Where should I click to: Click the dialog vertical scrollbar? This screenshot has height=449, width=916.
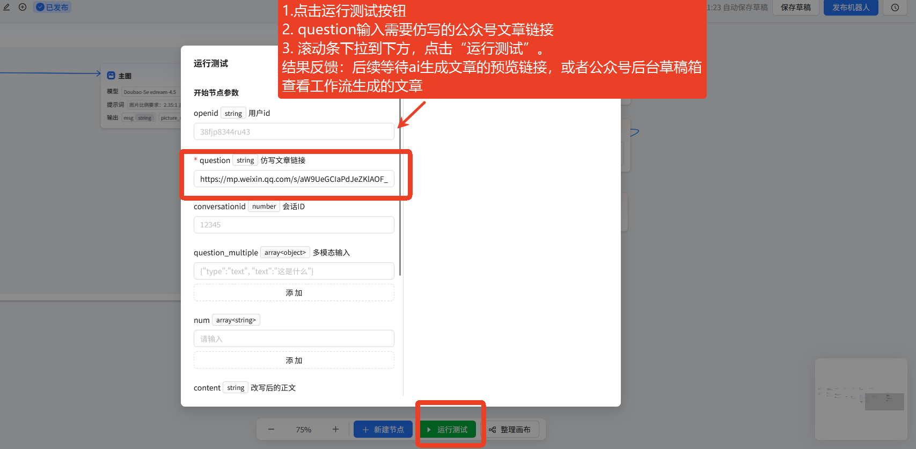tap(400, 188)
